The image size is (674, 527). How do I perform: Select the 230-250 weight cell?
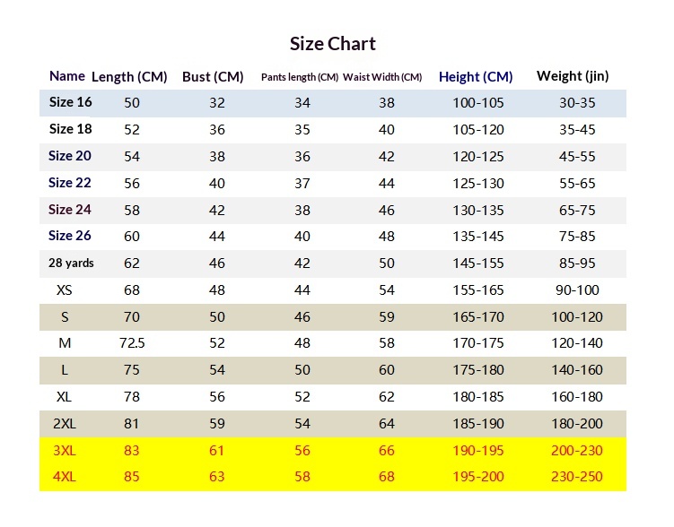tap(577, 477)
